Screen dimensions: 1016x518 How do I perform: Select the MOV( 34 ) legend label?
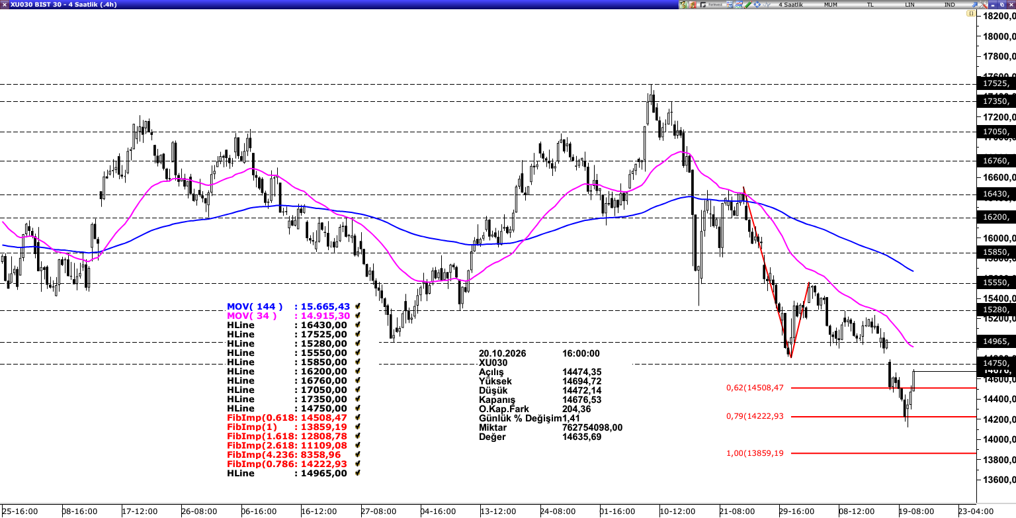(253, 316)
